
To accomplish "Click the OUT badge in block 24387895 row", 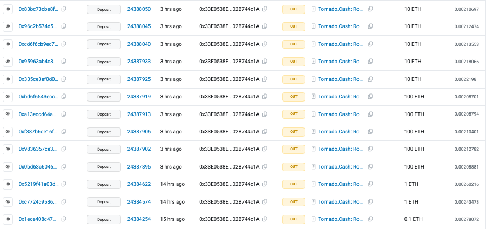I will coord(294,167).
